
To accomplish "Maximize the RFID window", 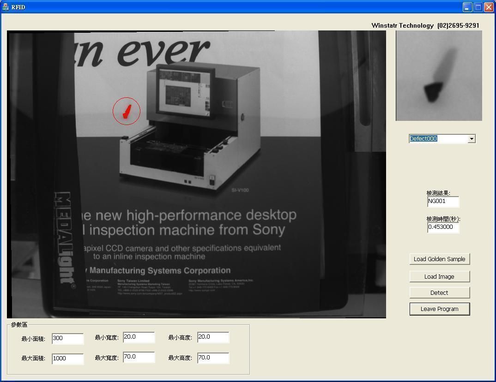I will (478, 7).
